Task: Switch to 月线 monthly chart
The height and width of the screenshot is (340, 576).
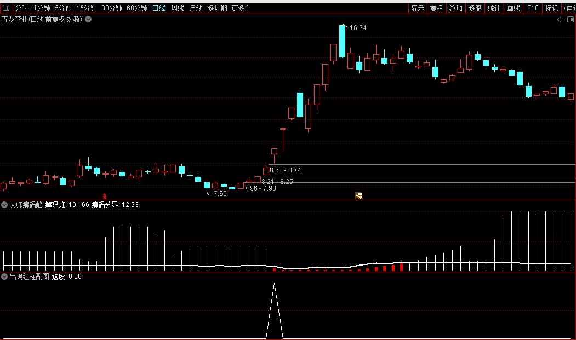Action: 196,8
